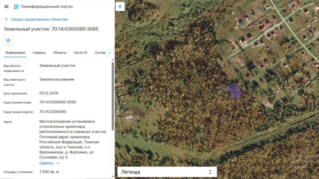Click the cadastral number value 70:14:0300090:3085
Image resolution: width=319 pixels, height=179 pixels.
coord(58,102)
